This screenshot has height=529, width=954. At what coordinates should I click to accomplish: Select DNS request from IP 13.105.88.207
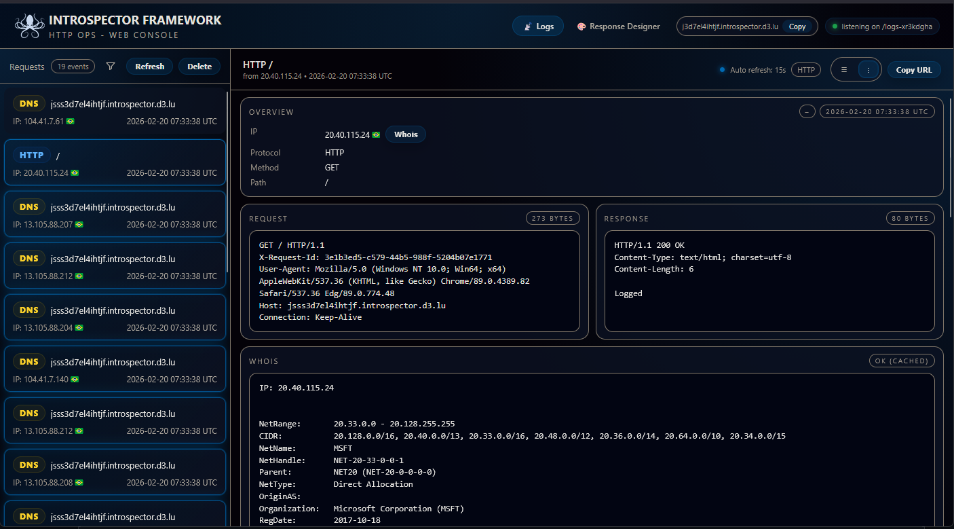pos(115,214)
